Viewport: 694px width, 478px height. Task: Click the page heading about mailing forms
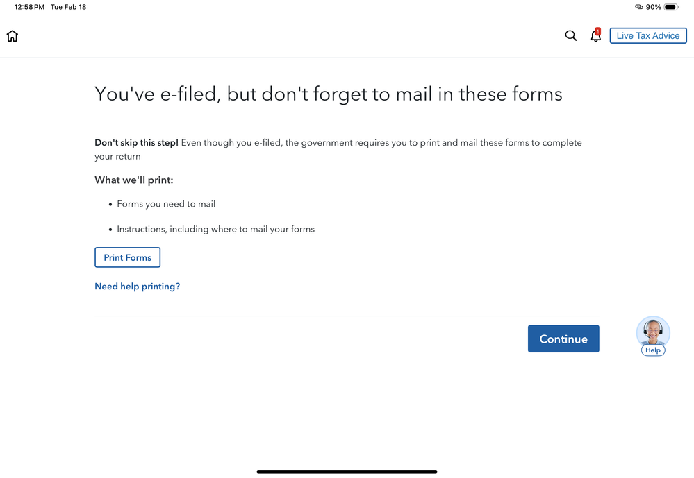(329, 94)
